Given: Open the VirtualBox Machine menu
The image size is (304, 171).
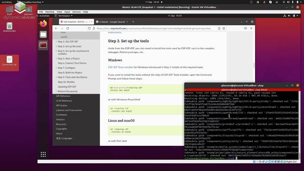Looking at the screenshot, I should click(x=50, y=12).
